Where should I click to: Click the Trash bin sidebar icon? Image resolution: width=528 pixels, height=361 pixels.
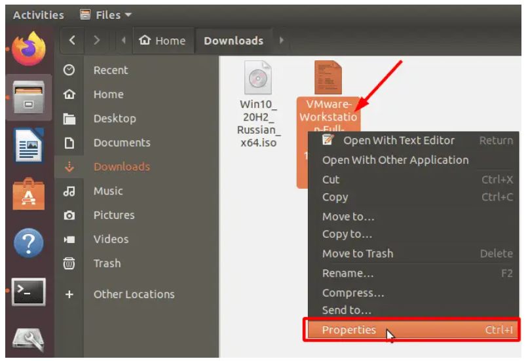pos(69,263)
